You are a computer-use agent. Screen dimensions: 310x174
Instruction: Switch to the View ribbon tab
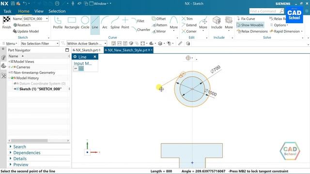39,11
